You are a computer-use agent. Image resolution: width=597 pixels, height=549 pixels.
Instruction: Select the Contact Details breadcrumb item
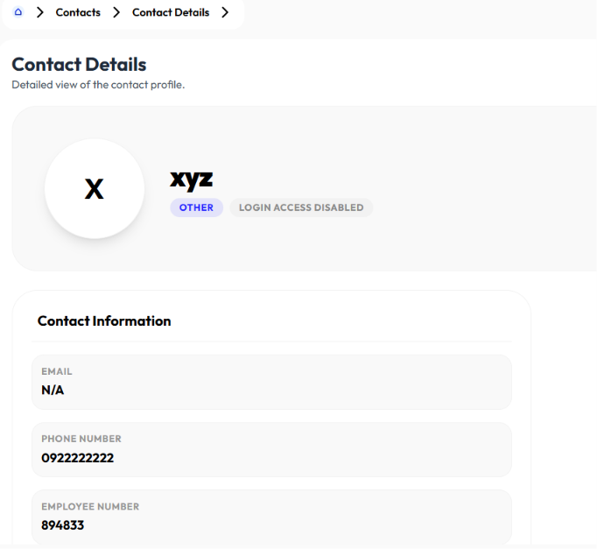coord(171,12)
